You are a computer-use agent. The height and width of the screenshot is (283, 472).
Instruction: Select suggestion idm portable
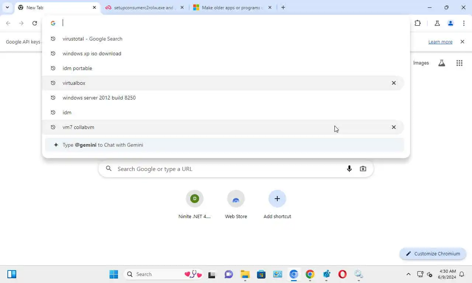tap(223, 68)
